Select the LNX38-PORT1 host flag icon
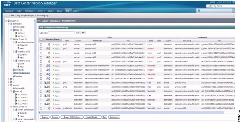This screenshot has height=122, width=241. [16, 95]
